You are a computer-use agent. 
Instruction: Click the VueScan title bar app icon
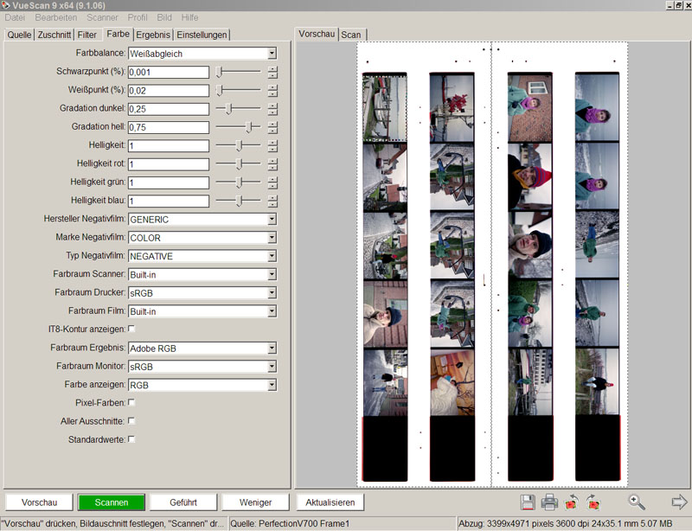coord(6,5)
